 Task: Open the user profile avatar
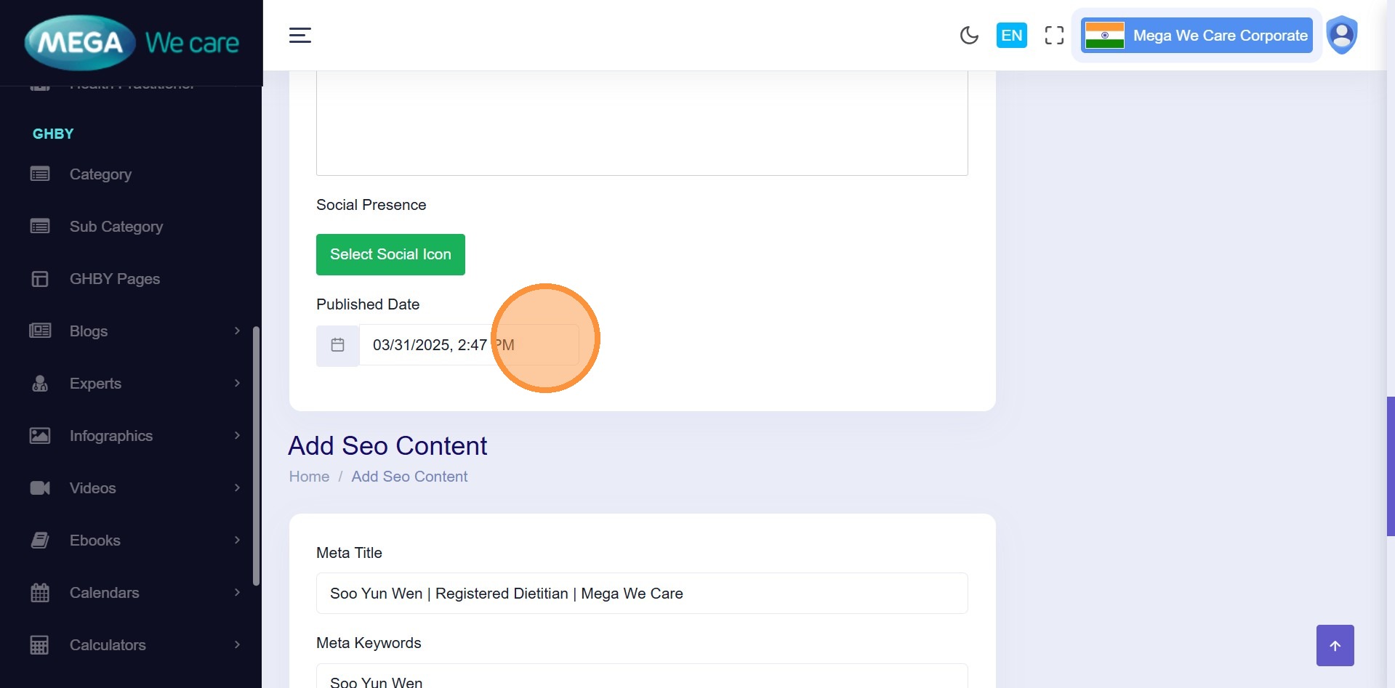click(x=1341, y=35)
